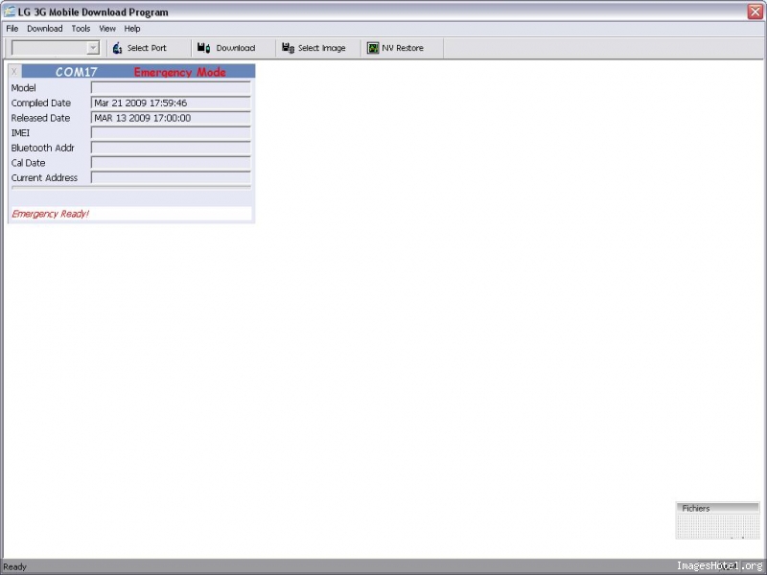Image resolution: width=767 pixels, height=575 pixels.
Task: Close the COM17 port panel
Action: [14, 72]
